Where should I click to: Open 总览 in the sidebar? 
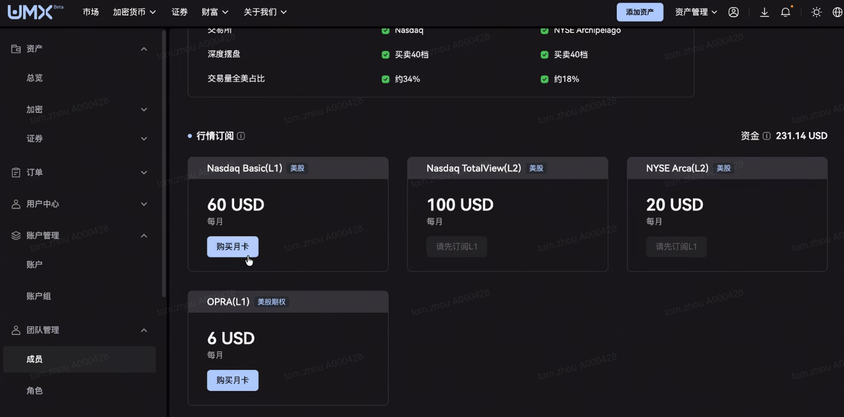(34, 78)
